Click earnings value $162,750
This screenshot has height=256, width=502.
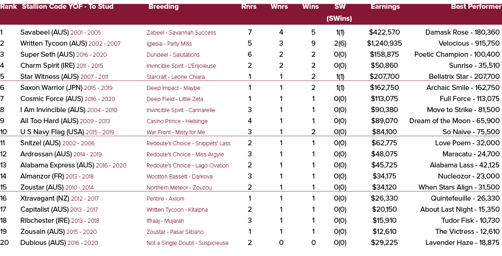click(384, 88)
